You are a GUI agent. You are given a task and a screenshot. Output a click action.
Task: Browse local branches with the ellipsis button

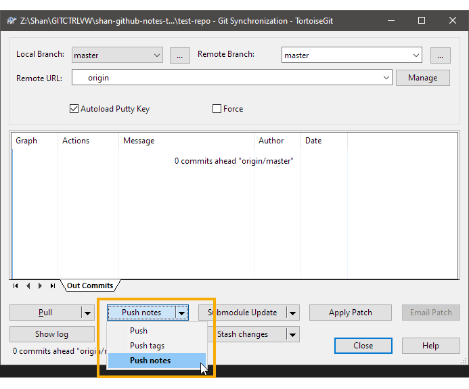click(x=180, y=55)
